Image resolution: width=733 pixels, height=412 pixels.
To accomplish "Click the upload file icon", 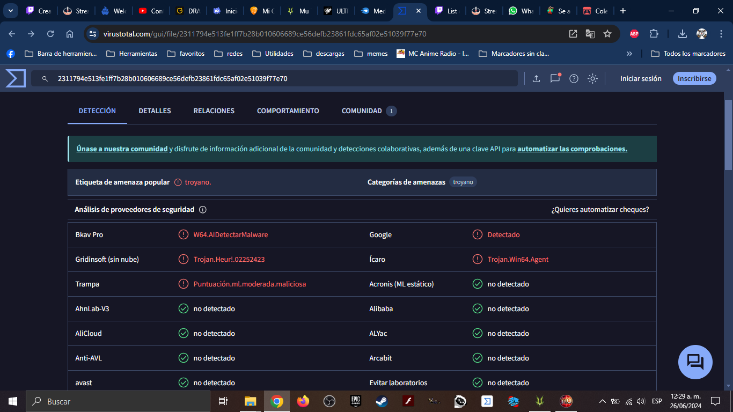I will click(536, 78).
